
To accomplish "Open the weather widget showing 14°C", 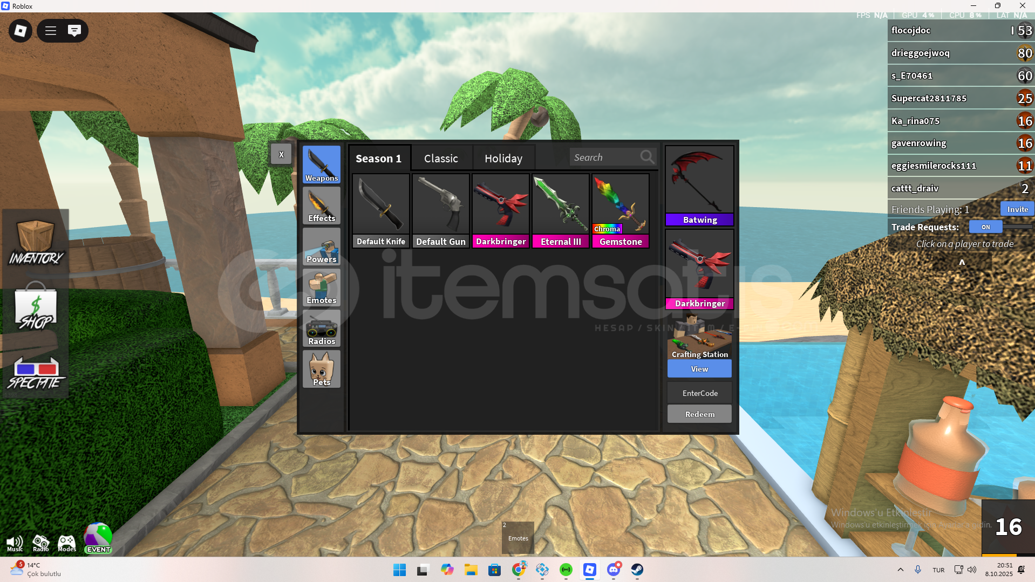I will [x=36, y=569].
